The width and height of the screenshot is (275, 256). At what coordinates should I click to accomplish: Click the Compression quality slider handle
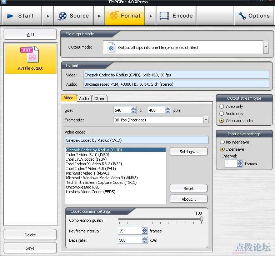pos(202,219)
